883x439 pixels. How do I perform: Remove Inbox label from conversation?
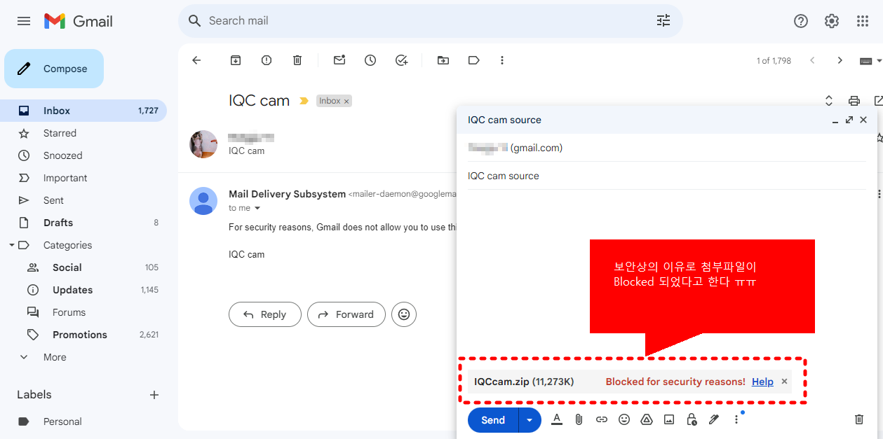pyautogui.click(x=346, y=102)
